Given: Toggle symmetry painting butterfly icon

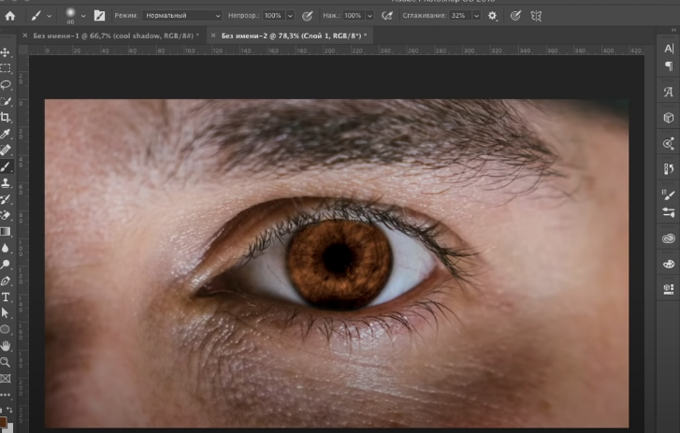Looking at the screenshot, I should [x=536, y=16].
